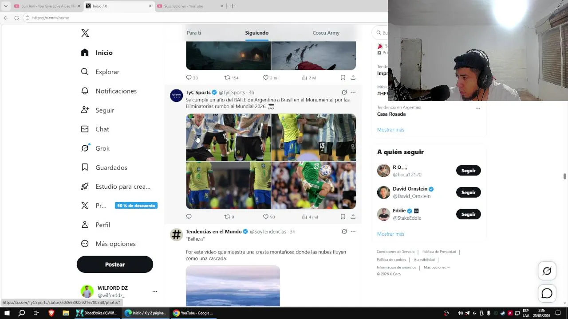568x319 pixels.
Task: Reply to the post with 30 replies
Action: 192,78
